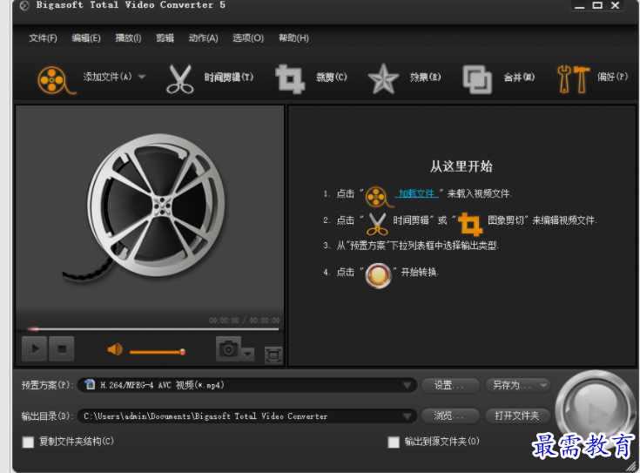This screenshot has height=473, width=640.
Task: Click the large round convert button
Action: [x=596, y=410]
